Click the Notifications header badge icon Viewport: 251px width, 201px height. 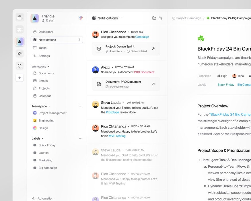(x=94, y=18)
